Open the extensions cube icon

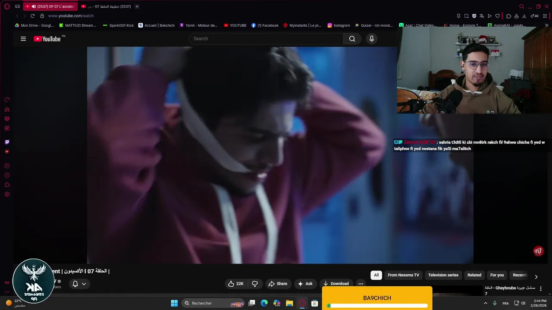click(x=508, y=16)
